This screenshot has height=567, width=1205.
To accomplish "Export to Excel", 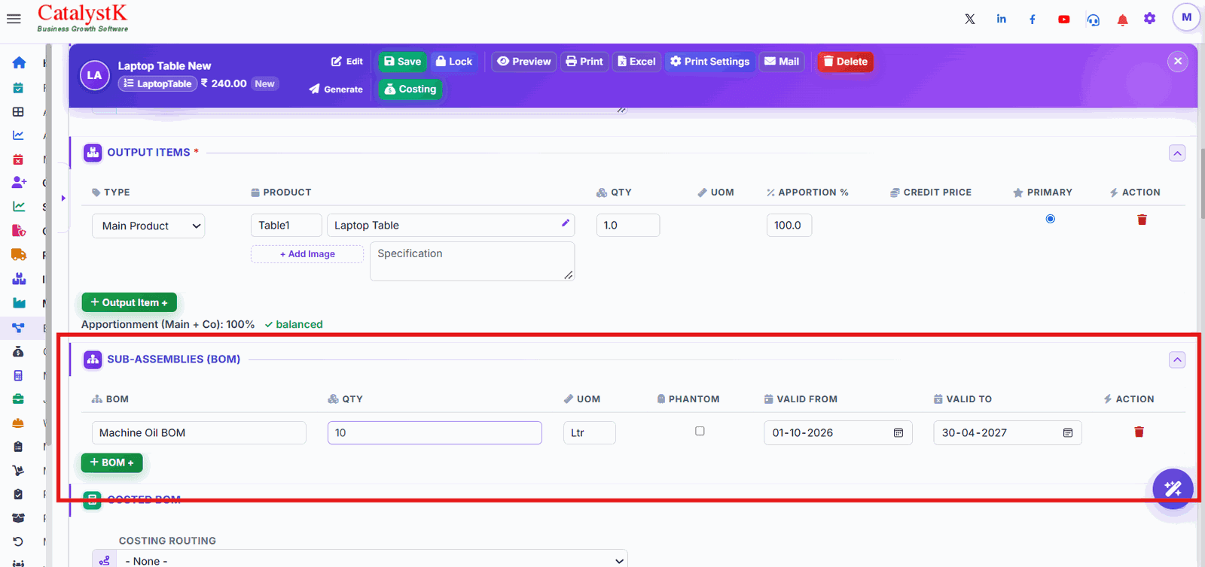I will pyautogui.click(x=636, y=62).
